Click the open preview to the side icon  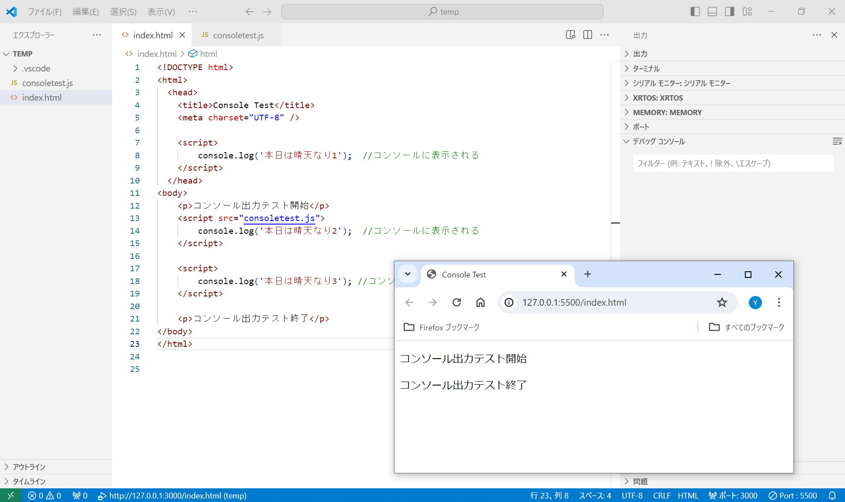click(x=571, y=35)
